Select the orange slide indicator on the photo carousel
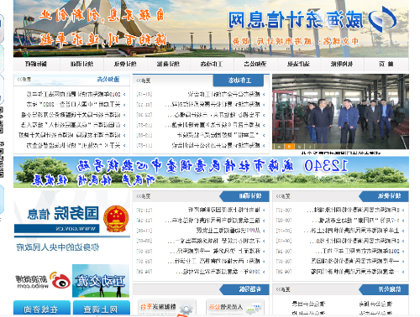Image resolution: width=420 pixels, height=317 pixels. click(x=289, y=146)
